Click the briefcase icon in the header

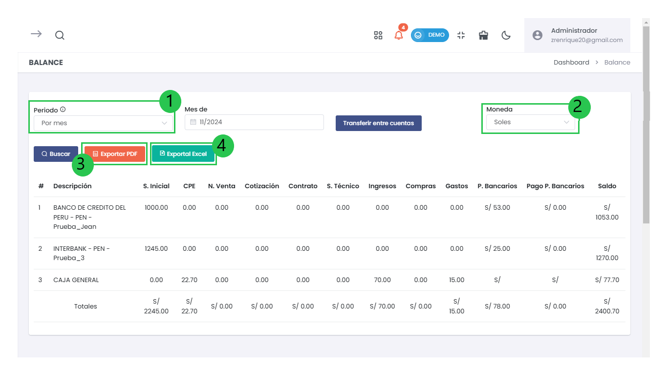pyautogui.click(x=483, y=35)
